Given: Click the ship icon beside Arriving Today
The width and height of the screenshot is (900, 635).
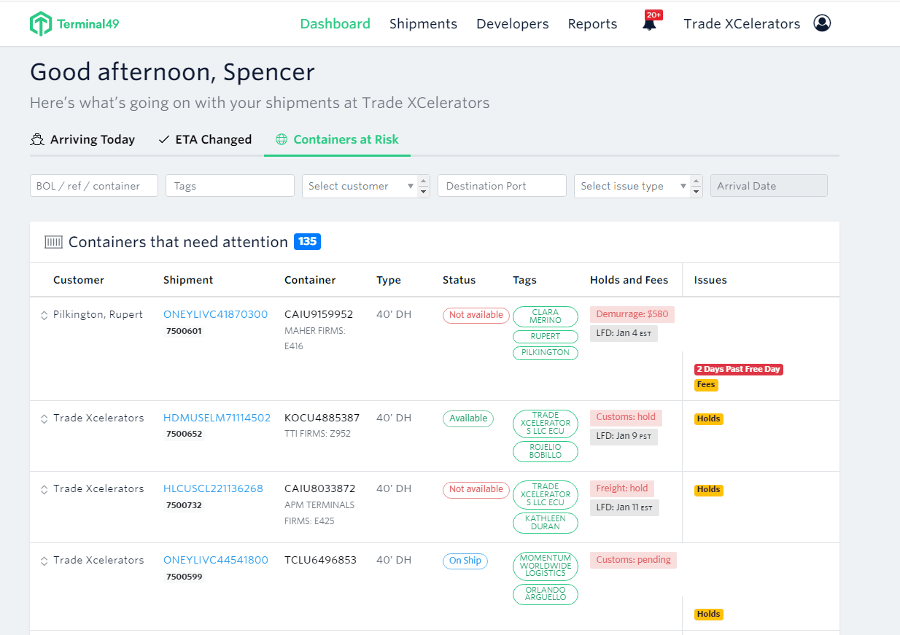Looking at the screenshot, I should point(37,139).
